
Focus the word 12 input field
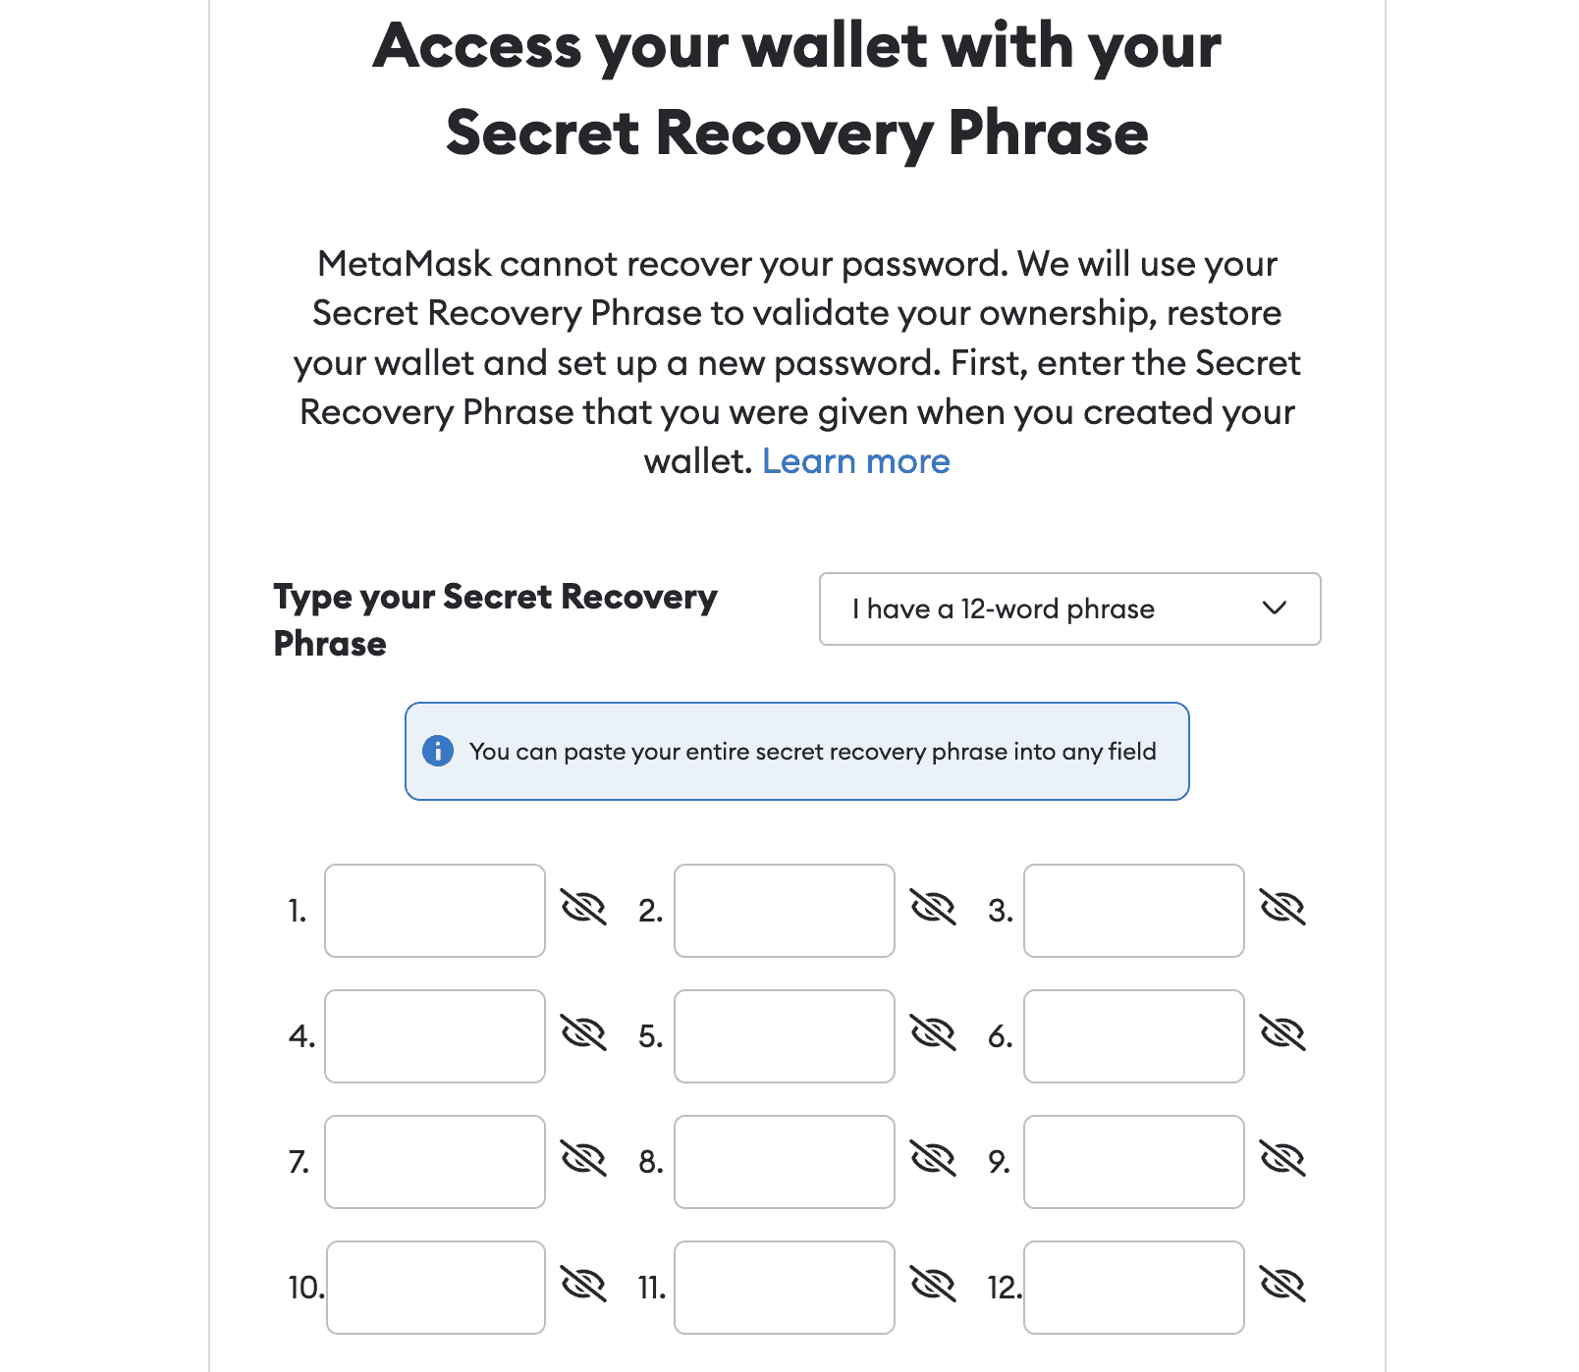tap(1134, 1288)
